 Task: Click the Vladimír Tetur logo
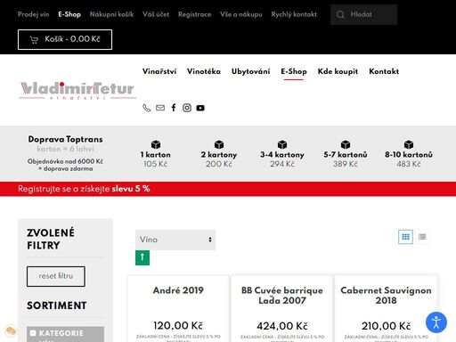pyautogui.click(x=77, y=90)
